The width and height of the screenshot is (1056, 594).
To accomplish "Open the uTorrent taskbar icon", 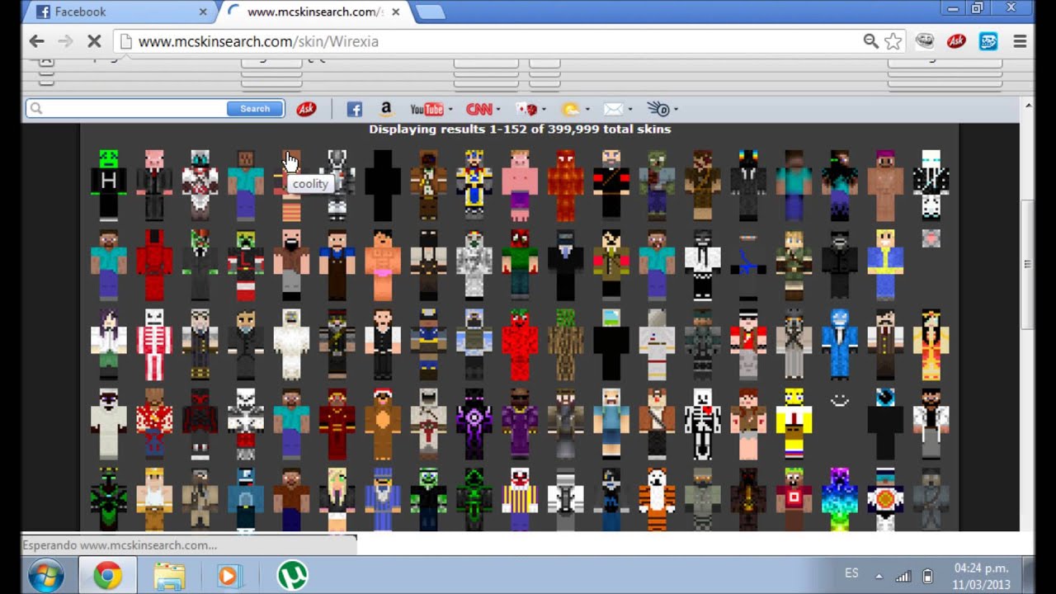I will 292,576.
